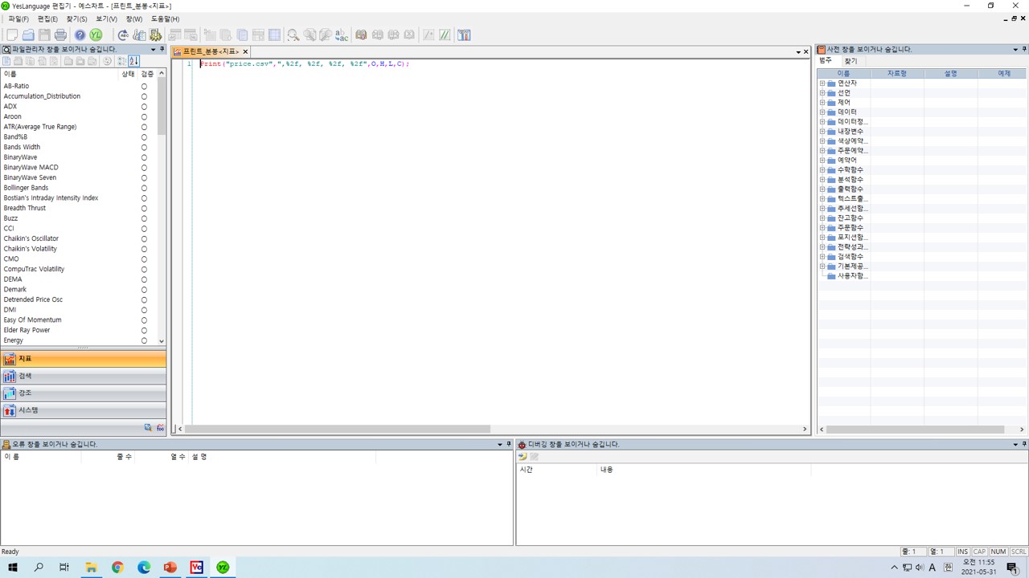
Task: Expand the 수학함수 folder in dictionary
Action: (x=822, y=169)
